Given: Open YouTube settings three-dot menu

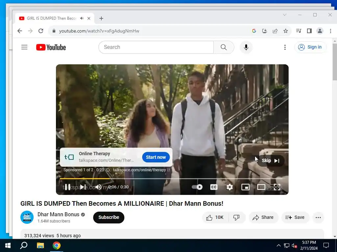Looking at the screenshot, I should [x=285, y=47].
